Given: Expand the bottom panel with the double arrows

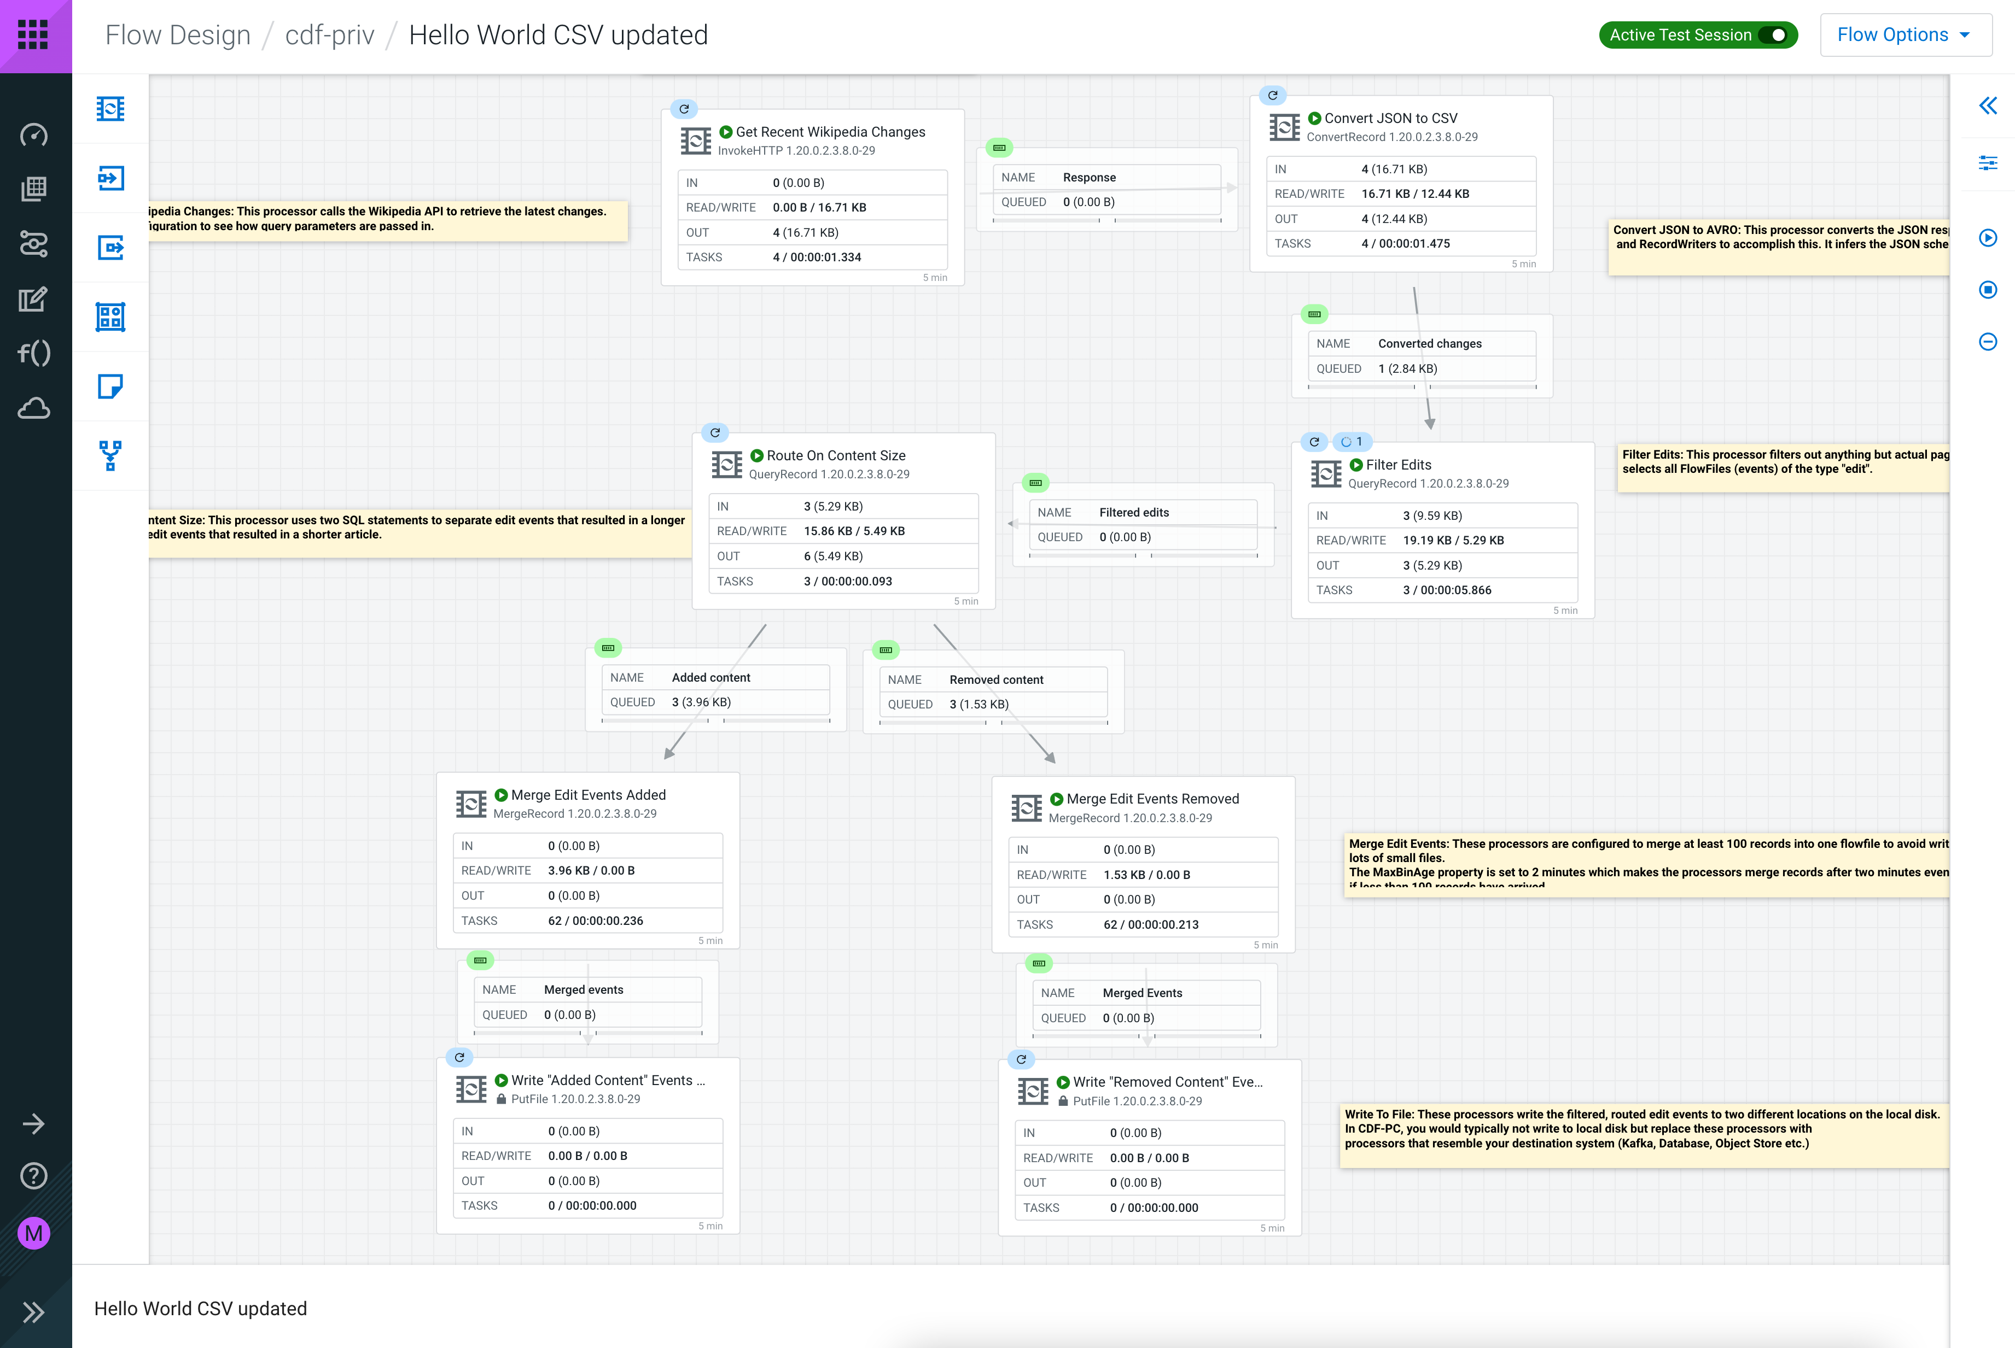Looking at the screenshot, I should (x=34, y=1312).
